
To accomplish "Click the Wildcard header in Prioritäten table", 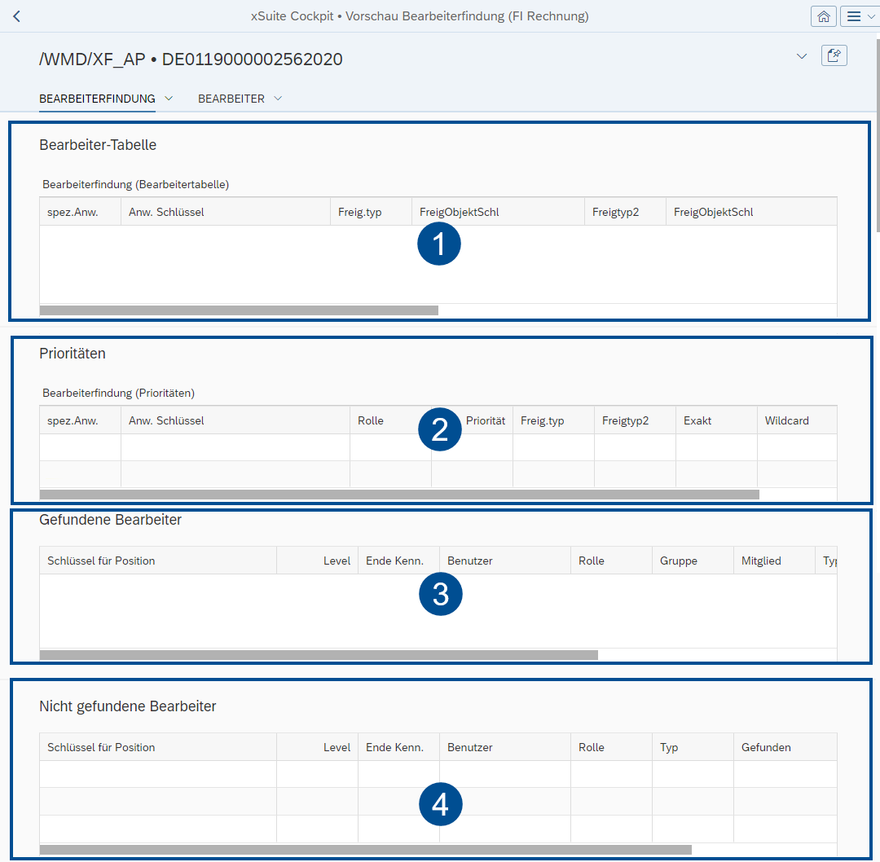I will click(788, 420).
